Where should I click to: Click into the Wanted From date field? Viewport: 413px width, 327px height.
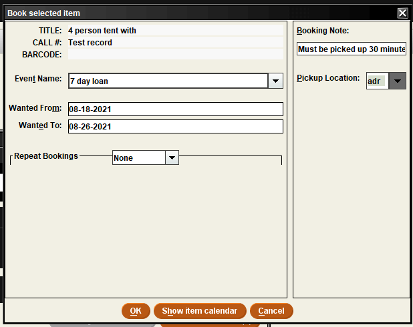(176, 109)
